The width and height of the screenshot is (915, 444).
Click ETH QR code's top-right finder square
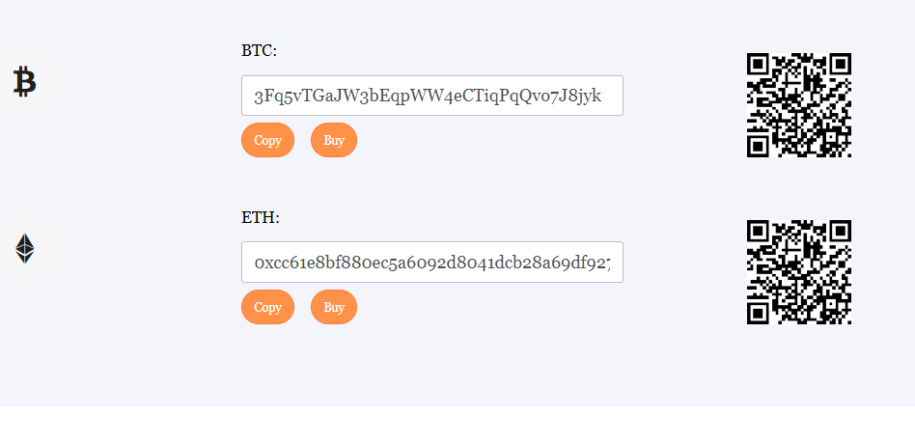click(841, 231)
